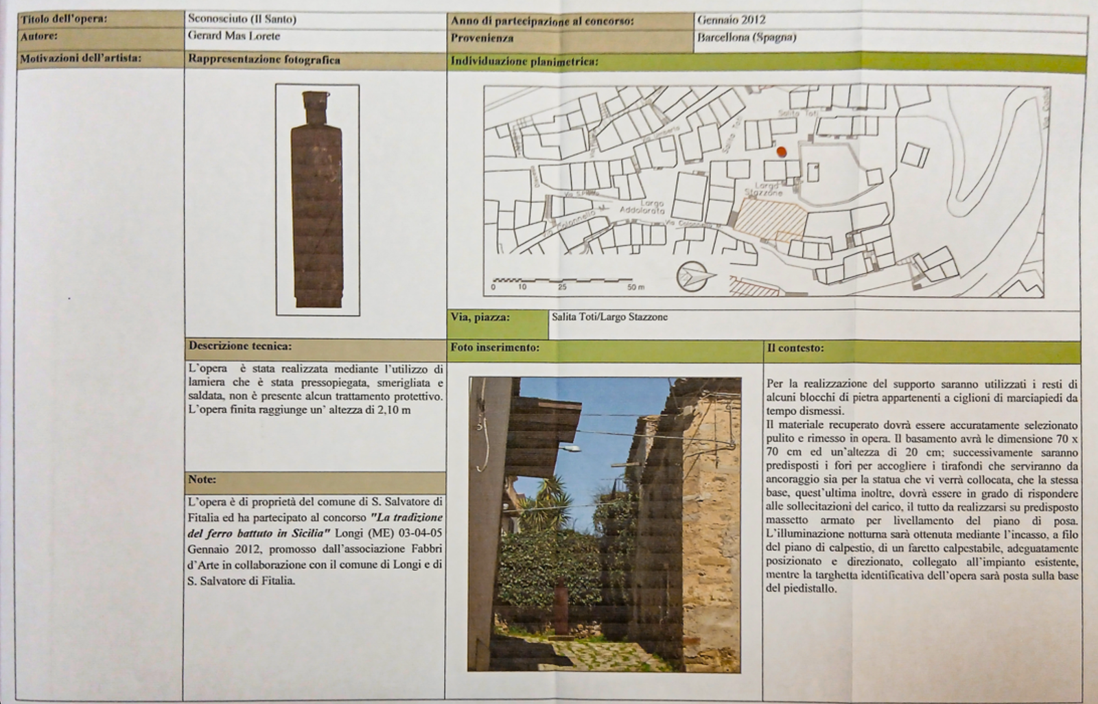Click the "Note:" section header
Image resolution: width=1098 pixels, height=704 pixels.
202,480
